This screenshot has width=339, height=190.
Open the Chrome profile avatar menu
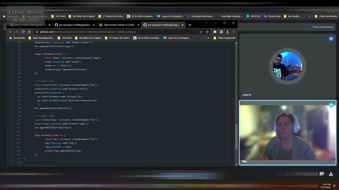point(227,32)
